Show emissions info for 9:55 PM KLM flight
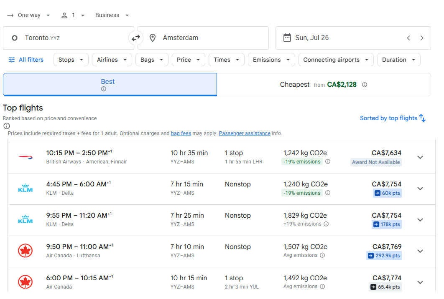 tap(326, 224)
